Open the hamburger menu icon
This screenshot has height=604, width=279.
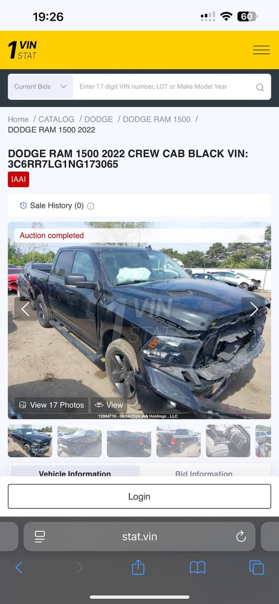pyautogui.click(x=261, y=50)
